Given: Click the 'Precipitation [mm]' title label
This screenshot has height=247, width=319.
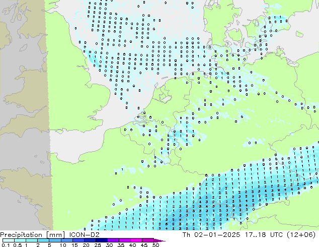Looking at the screenshot, I should click(32, 235).
